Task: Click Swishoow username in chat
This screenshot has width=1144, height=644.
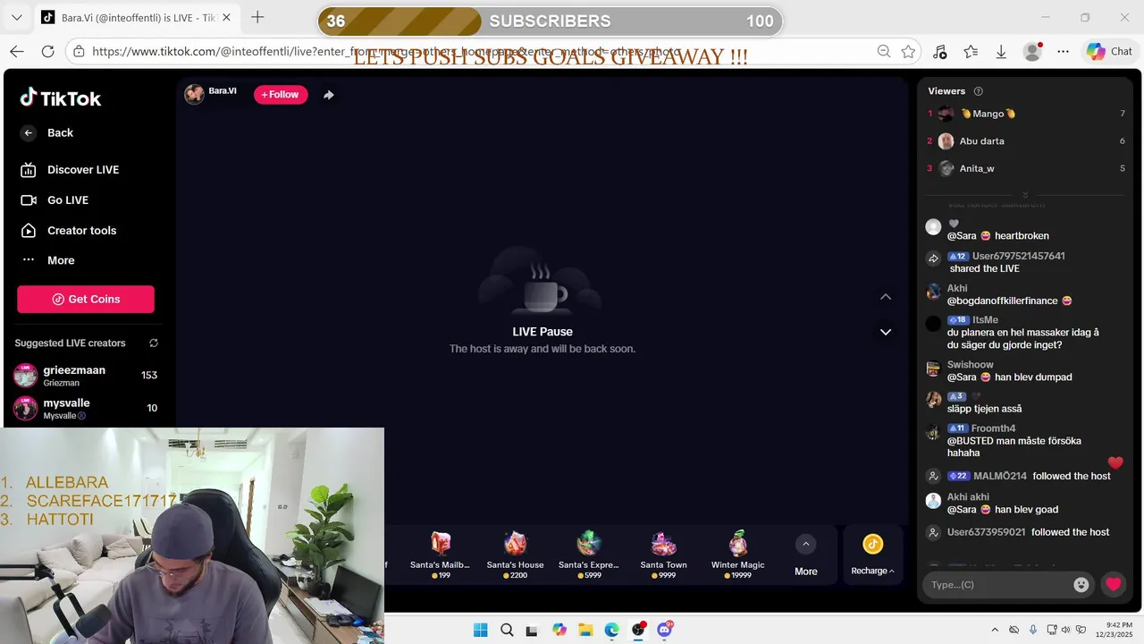Action: (971, 365)
